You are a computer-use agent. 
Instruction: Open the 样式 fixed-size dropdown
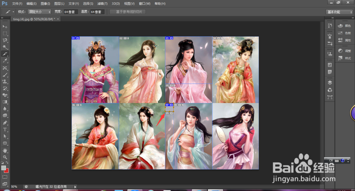point(40,12)
